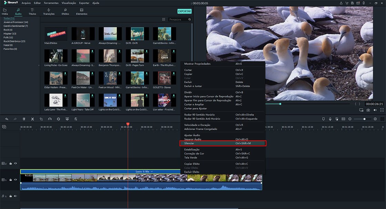Viewport: 386px width, 209px height.
Task: Open the user account icon
Action: (341, 3)
